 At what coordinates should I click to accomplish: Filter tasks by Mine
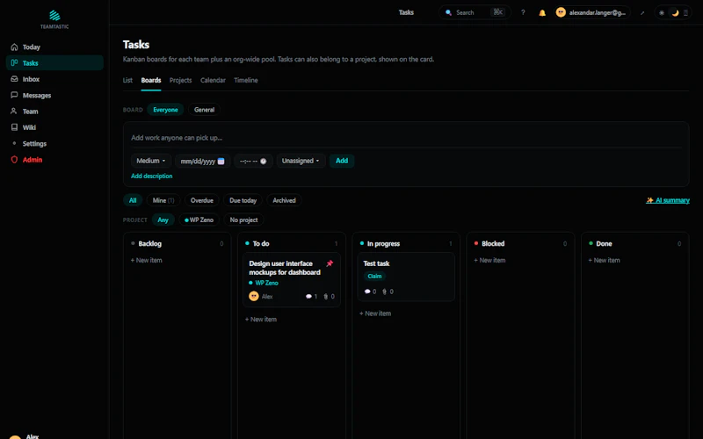pyautogui.click(x=163, y=200)
